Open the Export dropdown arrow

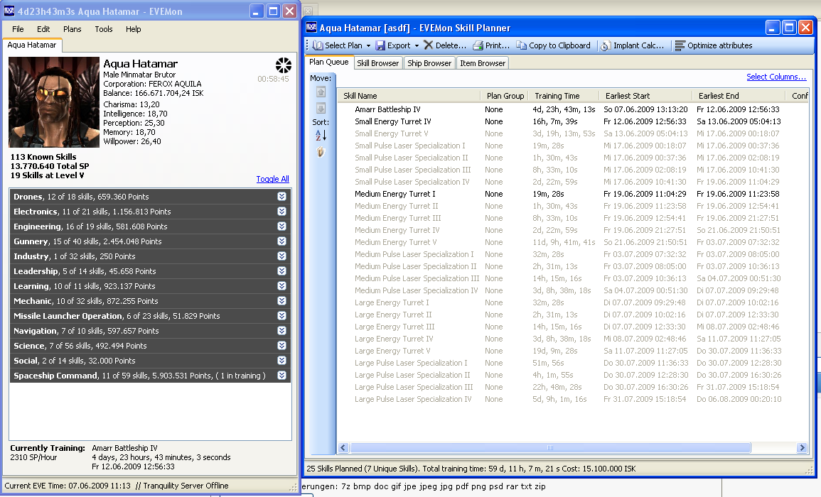[417, 45]
